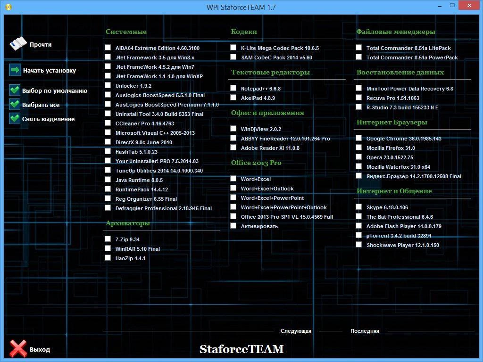Select Opera 23.0.1522.75 checkbox
The height and width of the screenshot is (362, 483).
click(x=358, y=157)
